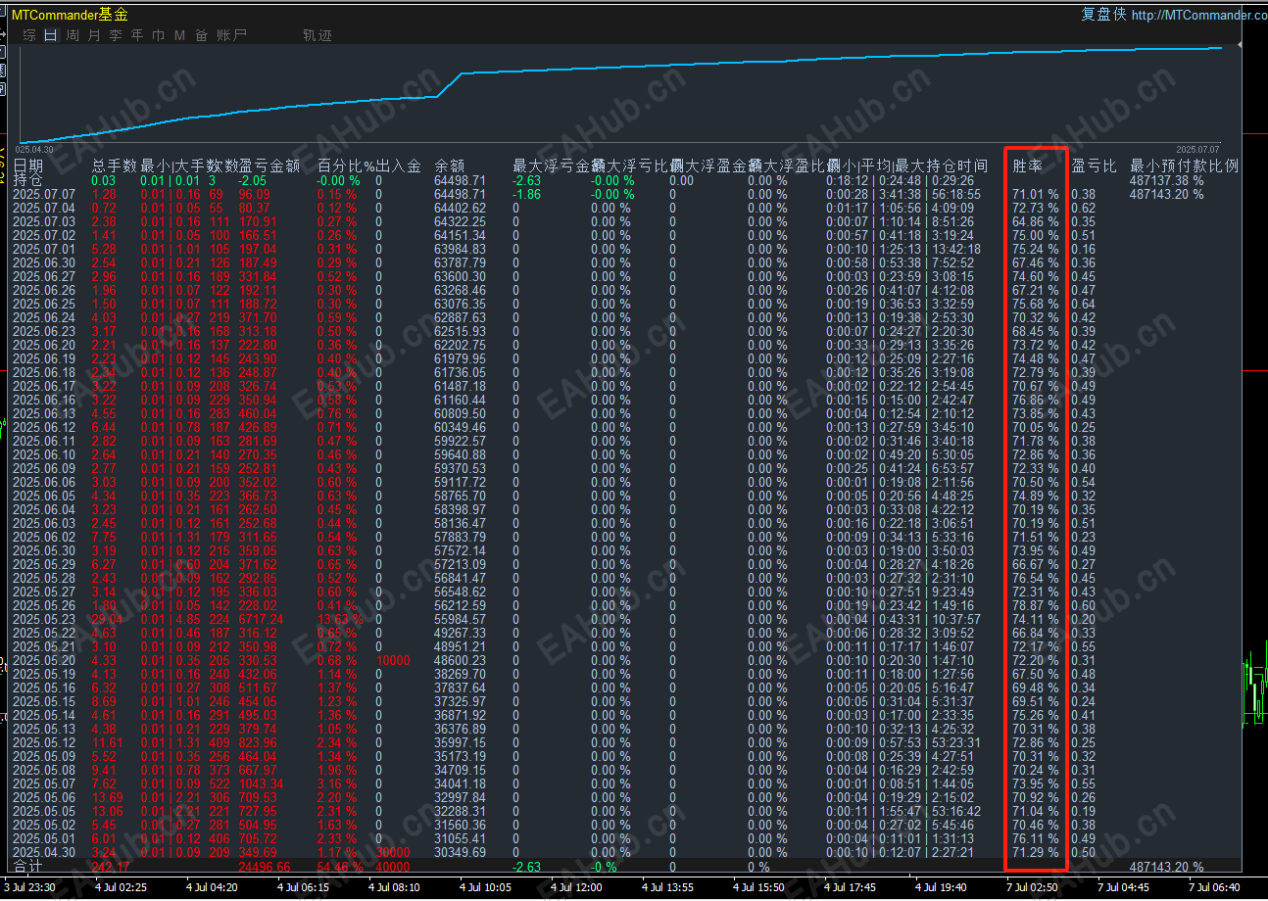1268x901 pixels.
Task: Click the 盈亏金额 column header
Action: pos(268,166)
